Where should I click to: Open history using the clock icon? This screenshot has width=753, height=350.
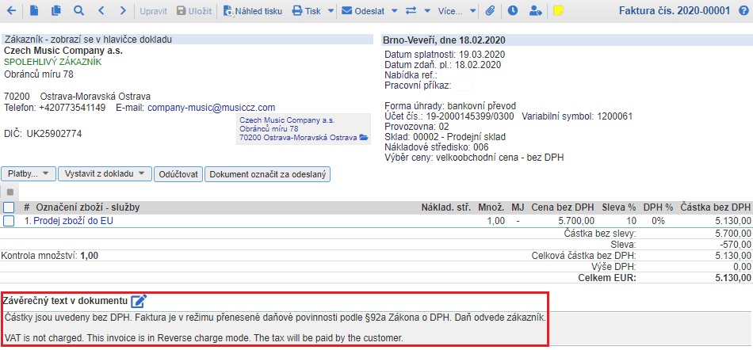tap(513, 11)
